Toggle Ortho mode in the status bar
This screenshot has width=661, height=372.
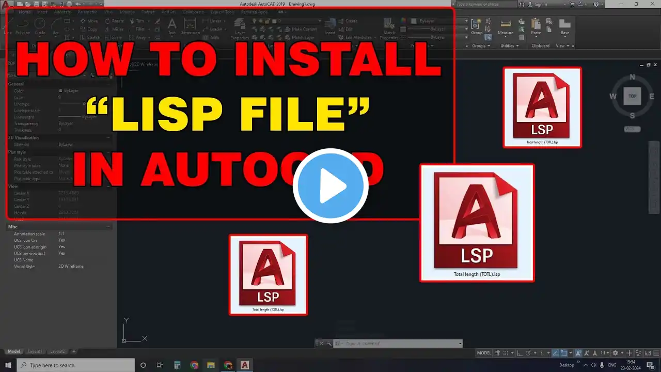tap(520, 353)
